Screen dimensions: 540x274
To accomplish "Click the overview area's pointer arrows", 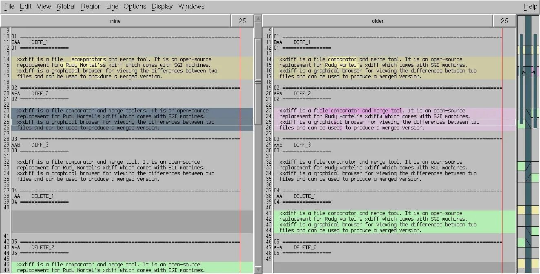I will tap(528, 72).
